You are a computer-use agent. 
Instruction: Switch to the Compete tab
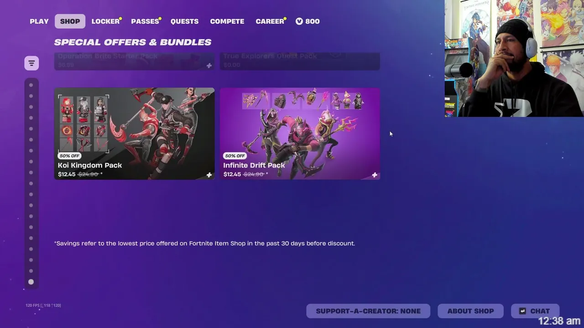pyautogui.click(x=227, y=21)
